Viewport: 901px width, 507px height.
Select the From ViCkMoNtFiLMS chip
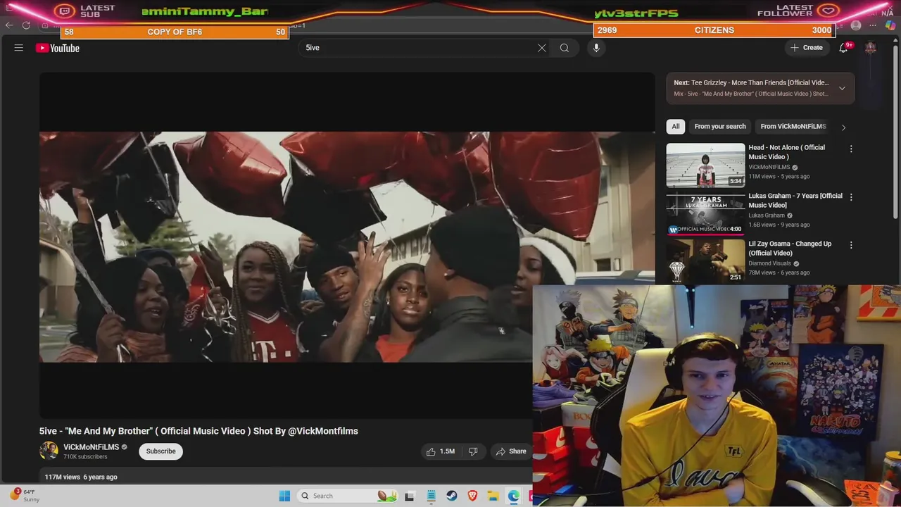(x=793, y=127)
